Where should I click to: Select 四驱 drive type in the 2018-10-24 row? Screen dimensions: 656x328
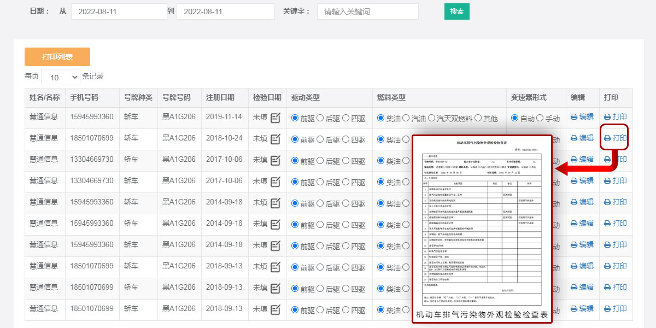pos(346,139)
